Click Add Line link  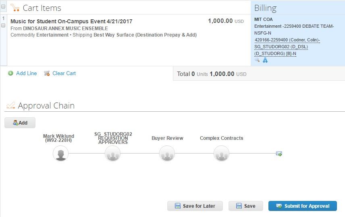[26, 73]
